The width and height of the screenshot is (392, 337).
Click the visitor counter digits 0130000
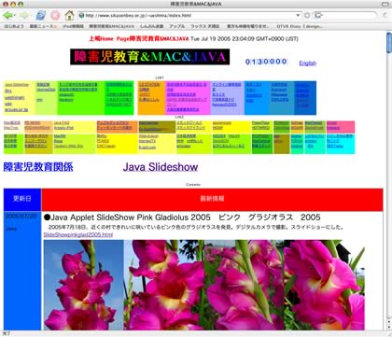point(266,62)
